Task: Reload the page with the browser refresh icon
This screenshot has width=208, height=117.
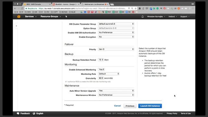Action: pyautogui.click(x=22, y=8)
